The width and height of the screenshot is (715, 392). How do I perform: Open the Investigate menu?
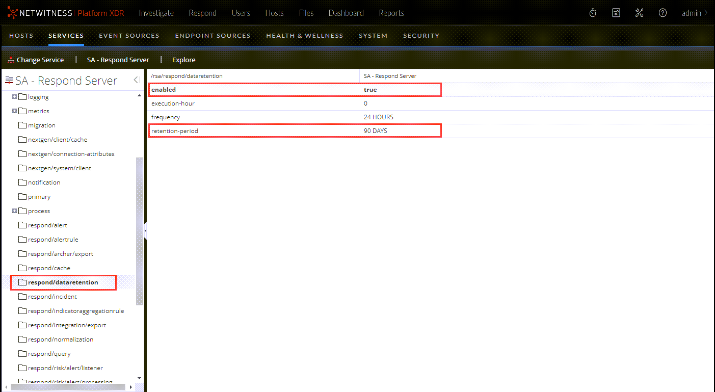pos(156,13)
